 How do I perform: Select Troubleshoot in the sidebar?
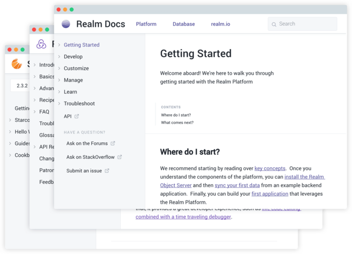tap(79, 104)
